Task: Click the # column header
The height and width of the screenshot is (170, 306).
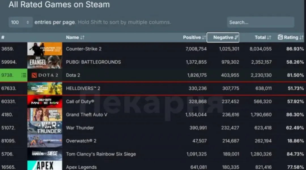Action: (3, 37)
